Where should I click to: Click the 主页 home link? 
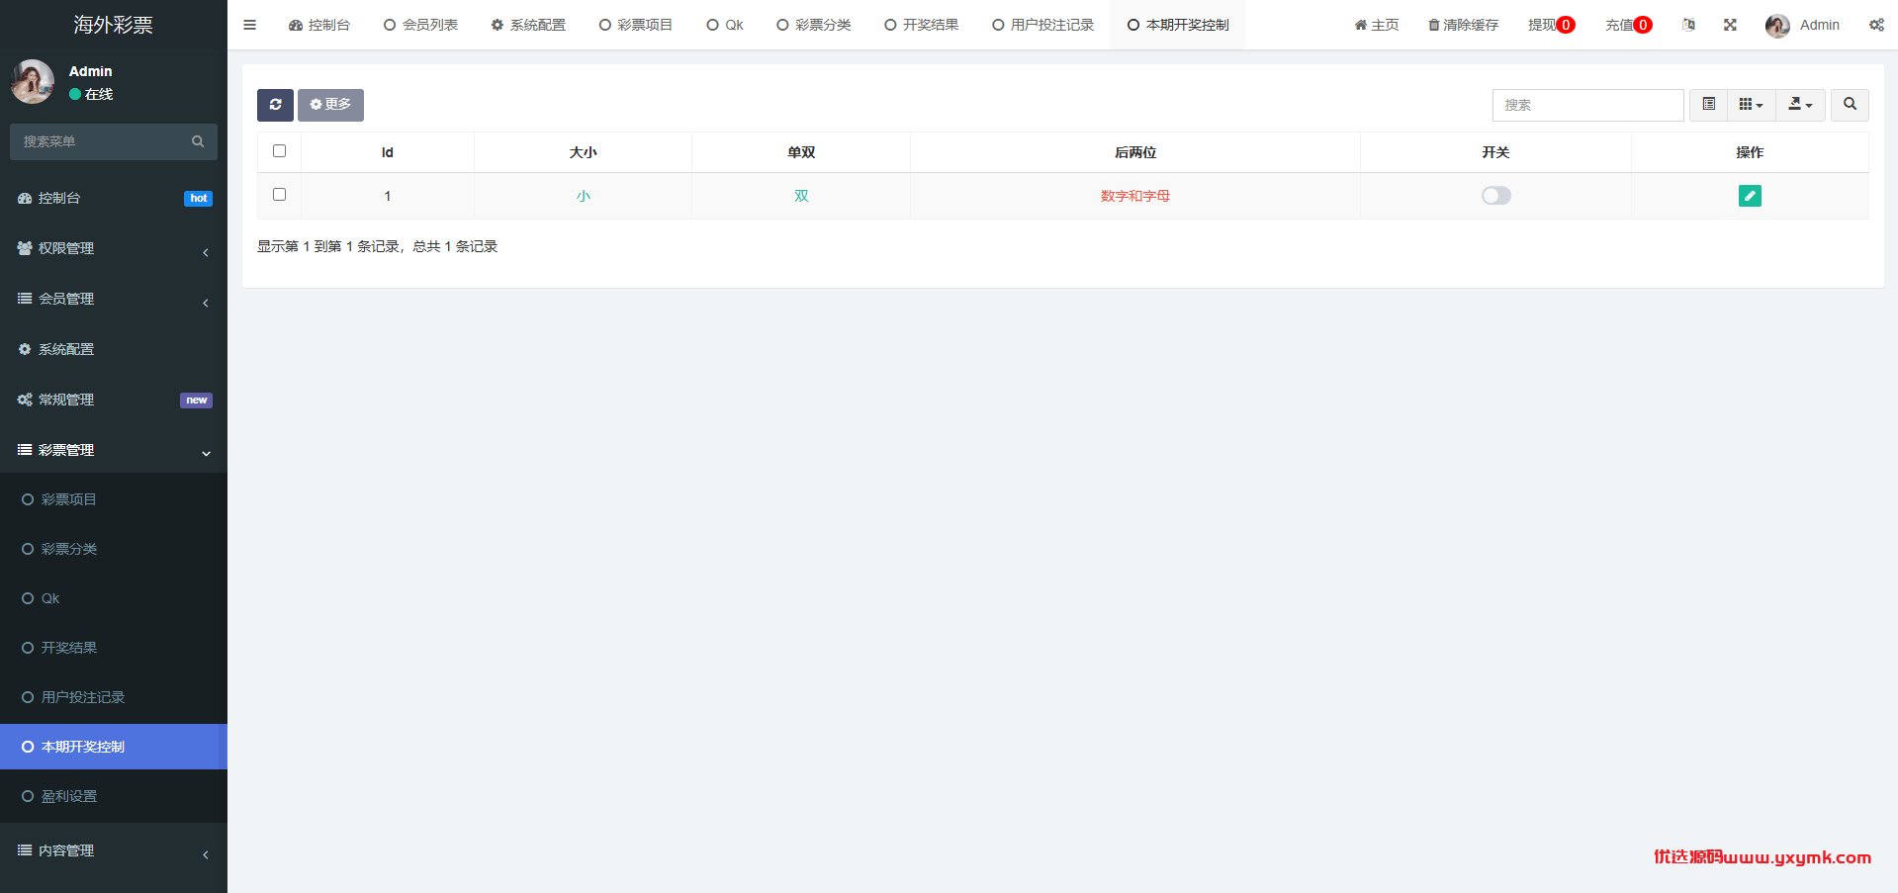tap(1377, 25)
